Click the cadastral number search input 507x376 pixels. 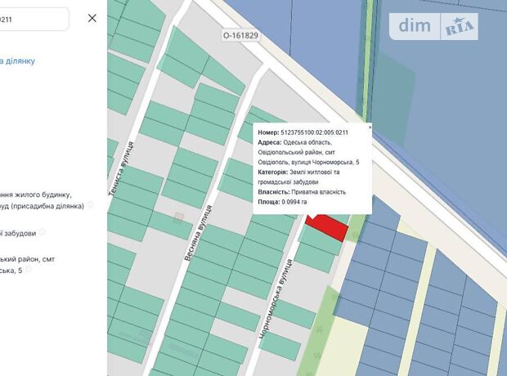[x=33, y=18]
